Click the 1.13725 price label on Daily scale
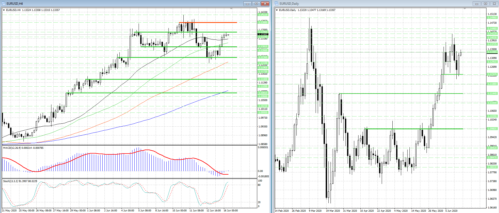This screenshot has height=213, width=499. [x=492, y=44]
